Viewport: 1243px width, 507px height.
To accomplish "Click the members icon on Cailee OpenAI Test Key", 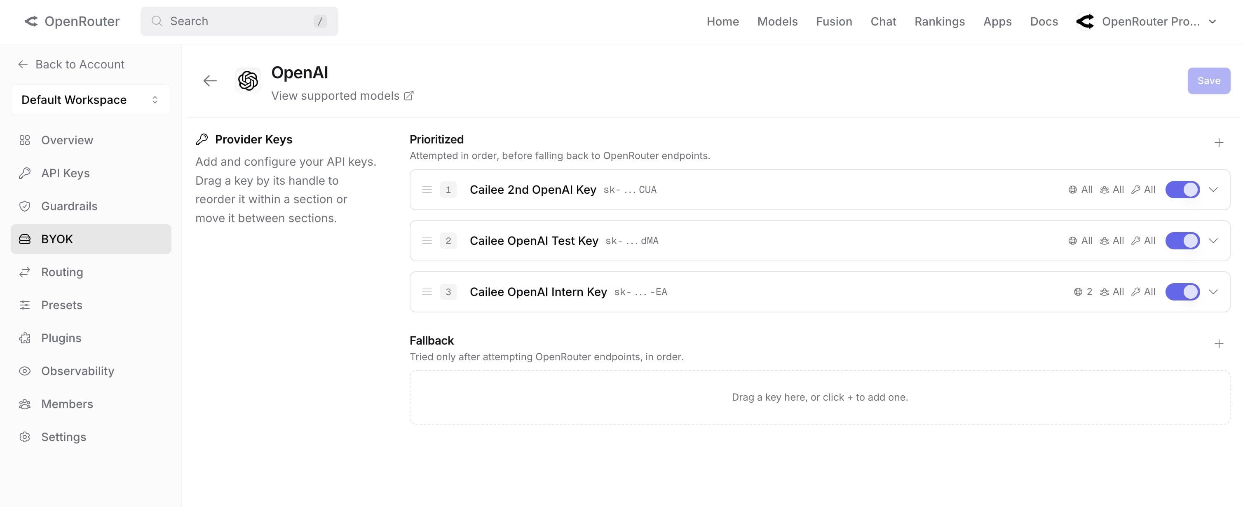I will point(1105,241).
